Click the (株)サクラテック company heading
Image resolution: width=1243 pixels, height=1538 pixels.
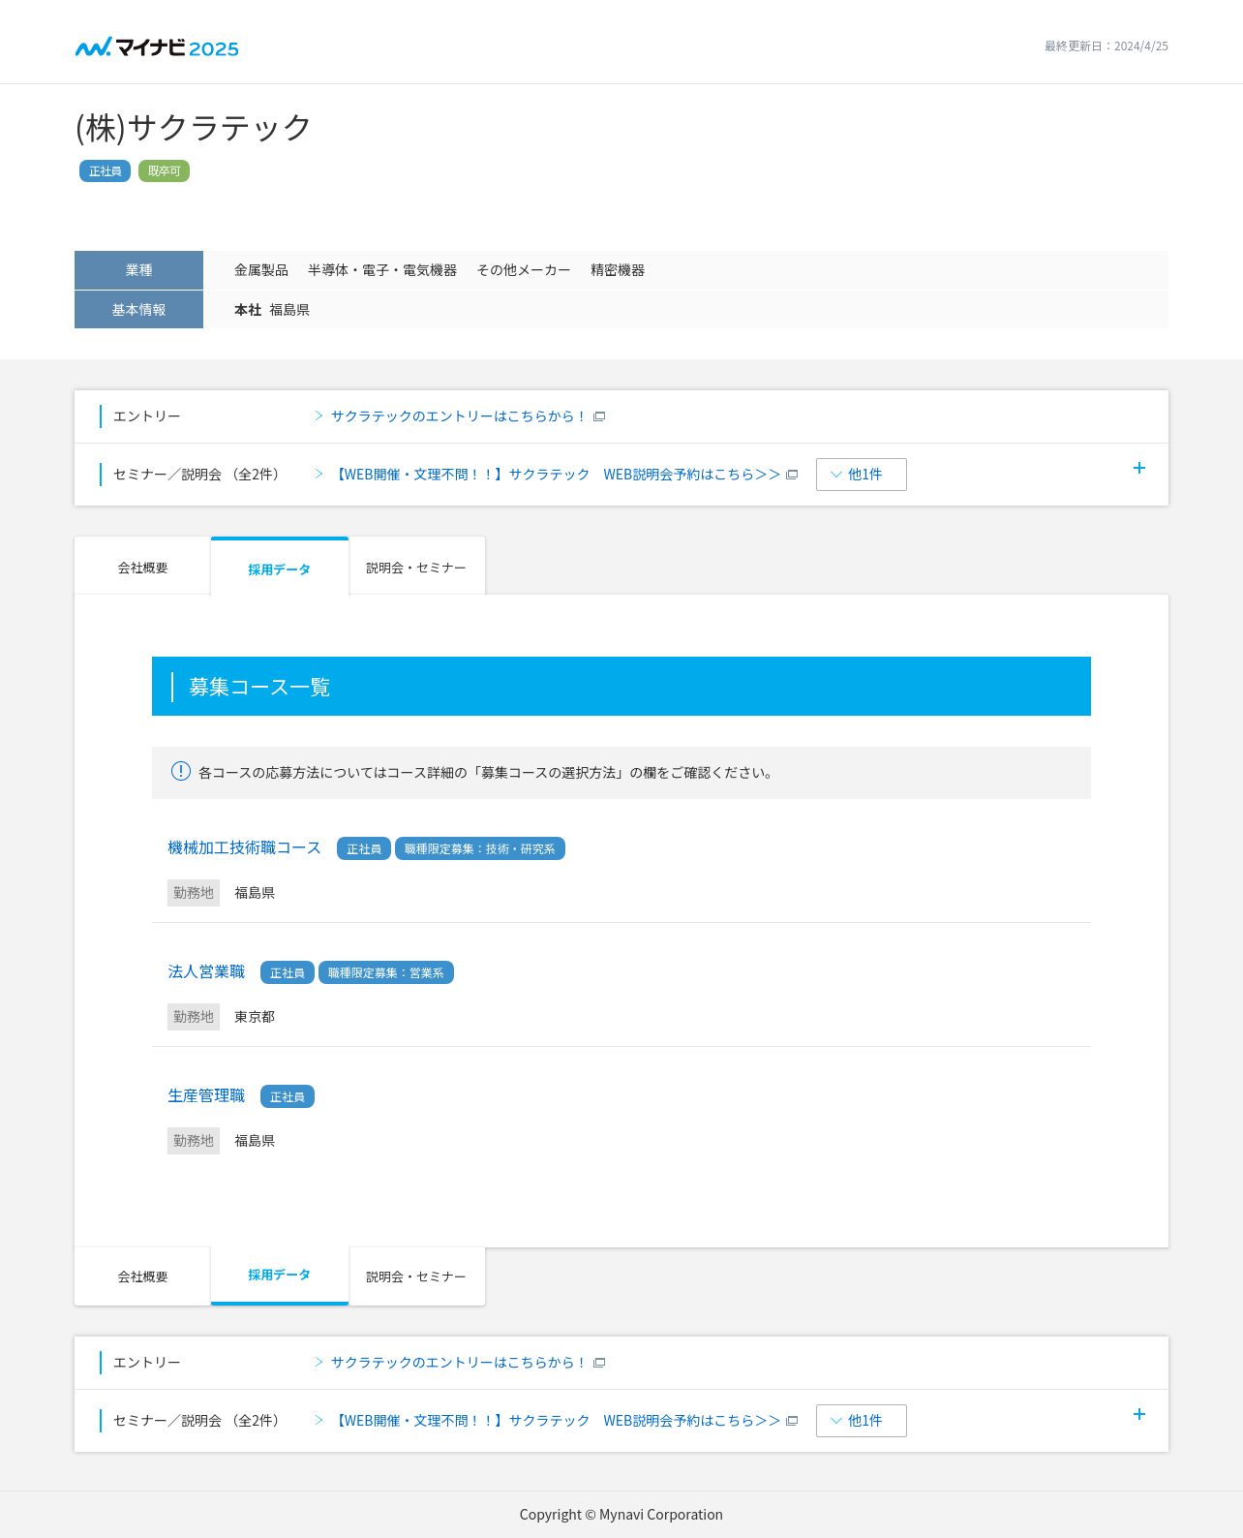point(194,127)
